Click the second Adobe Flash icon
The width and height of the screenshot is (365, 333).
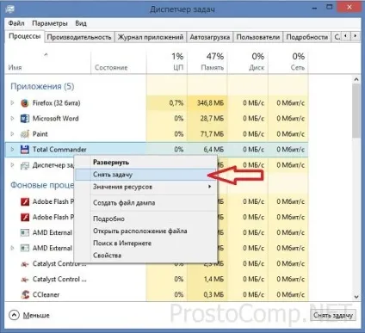click(x=25, y=217)
